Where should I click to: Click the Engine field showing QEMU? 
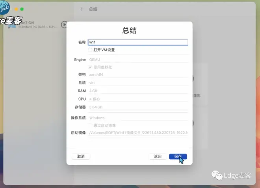(x=138, y=60)
